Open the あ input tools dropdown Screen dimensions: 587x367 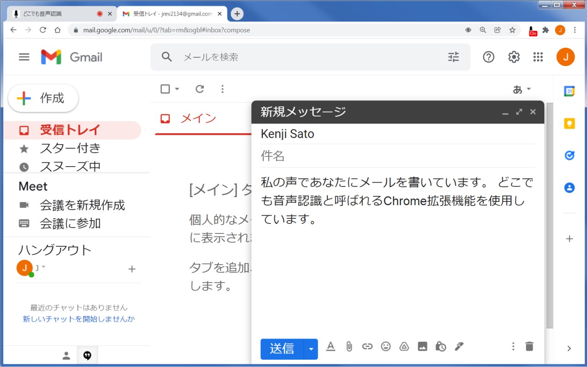pyautogui.click(x=522, y=89)
